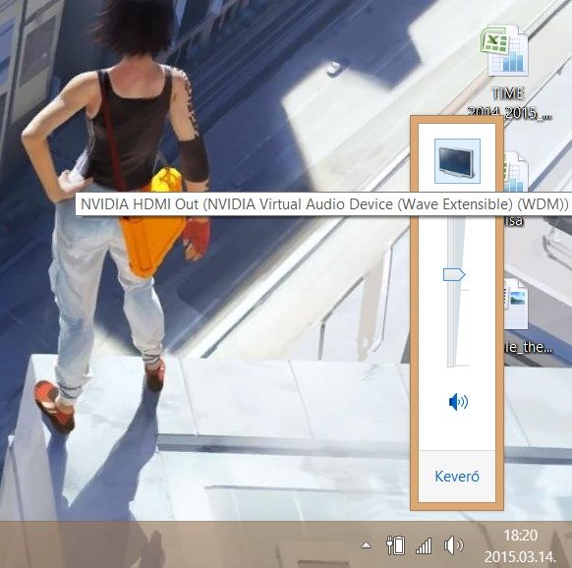Open the 18:20 clock and date
Screen dimensions: 572x568
(520, 546)
